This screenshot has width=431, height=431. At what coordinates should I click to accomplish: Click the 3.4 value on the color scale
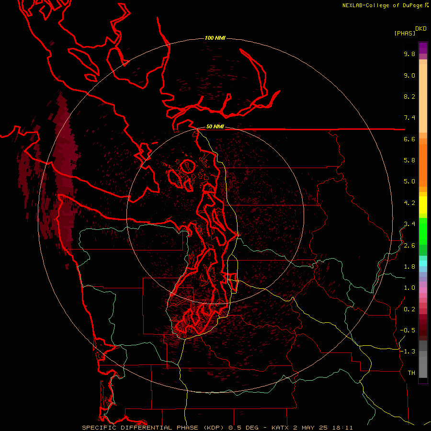click(409, 224)
